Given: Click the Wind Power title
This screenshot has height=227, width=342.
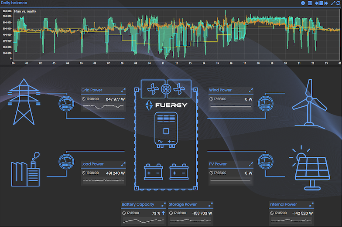Looking at the screenshot, I should point(220,90).
